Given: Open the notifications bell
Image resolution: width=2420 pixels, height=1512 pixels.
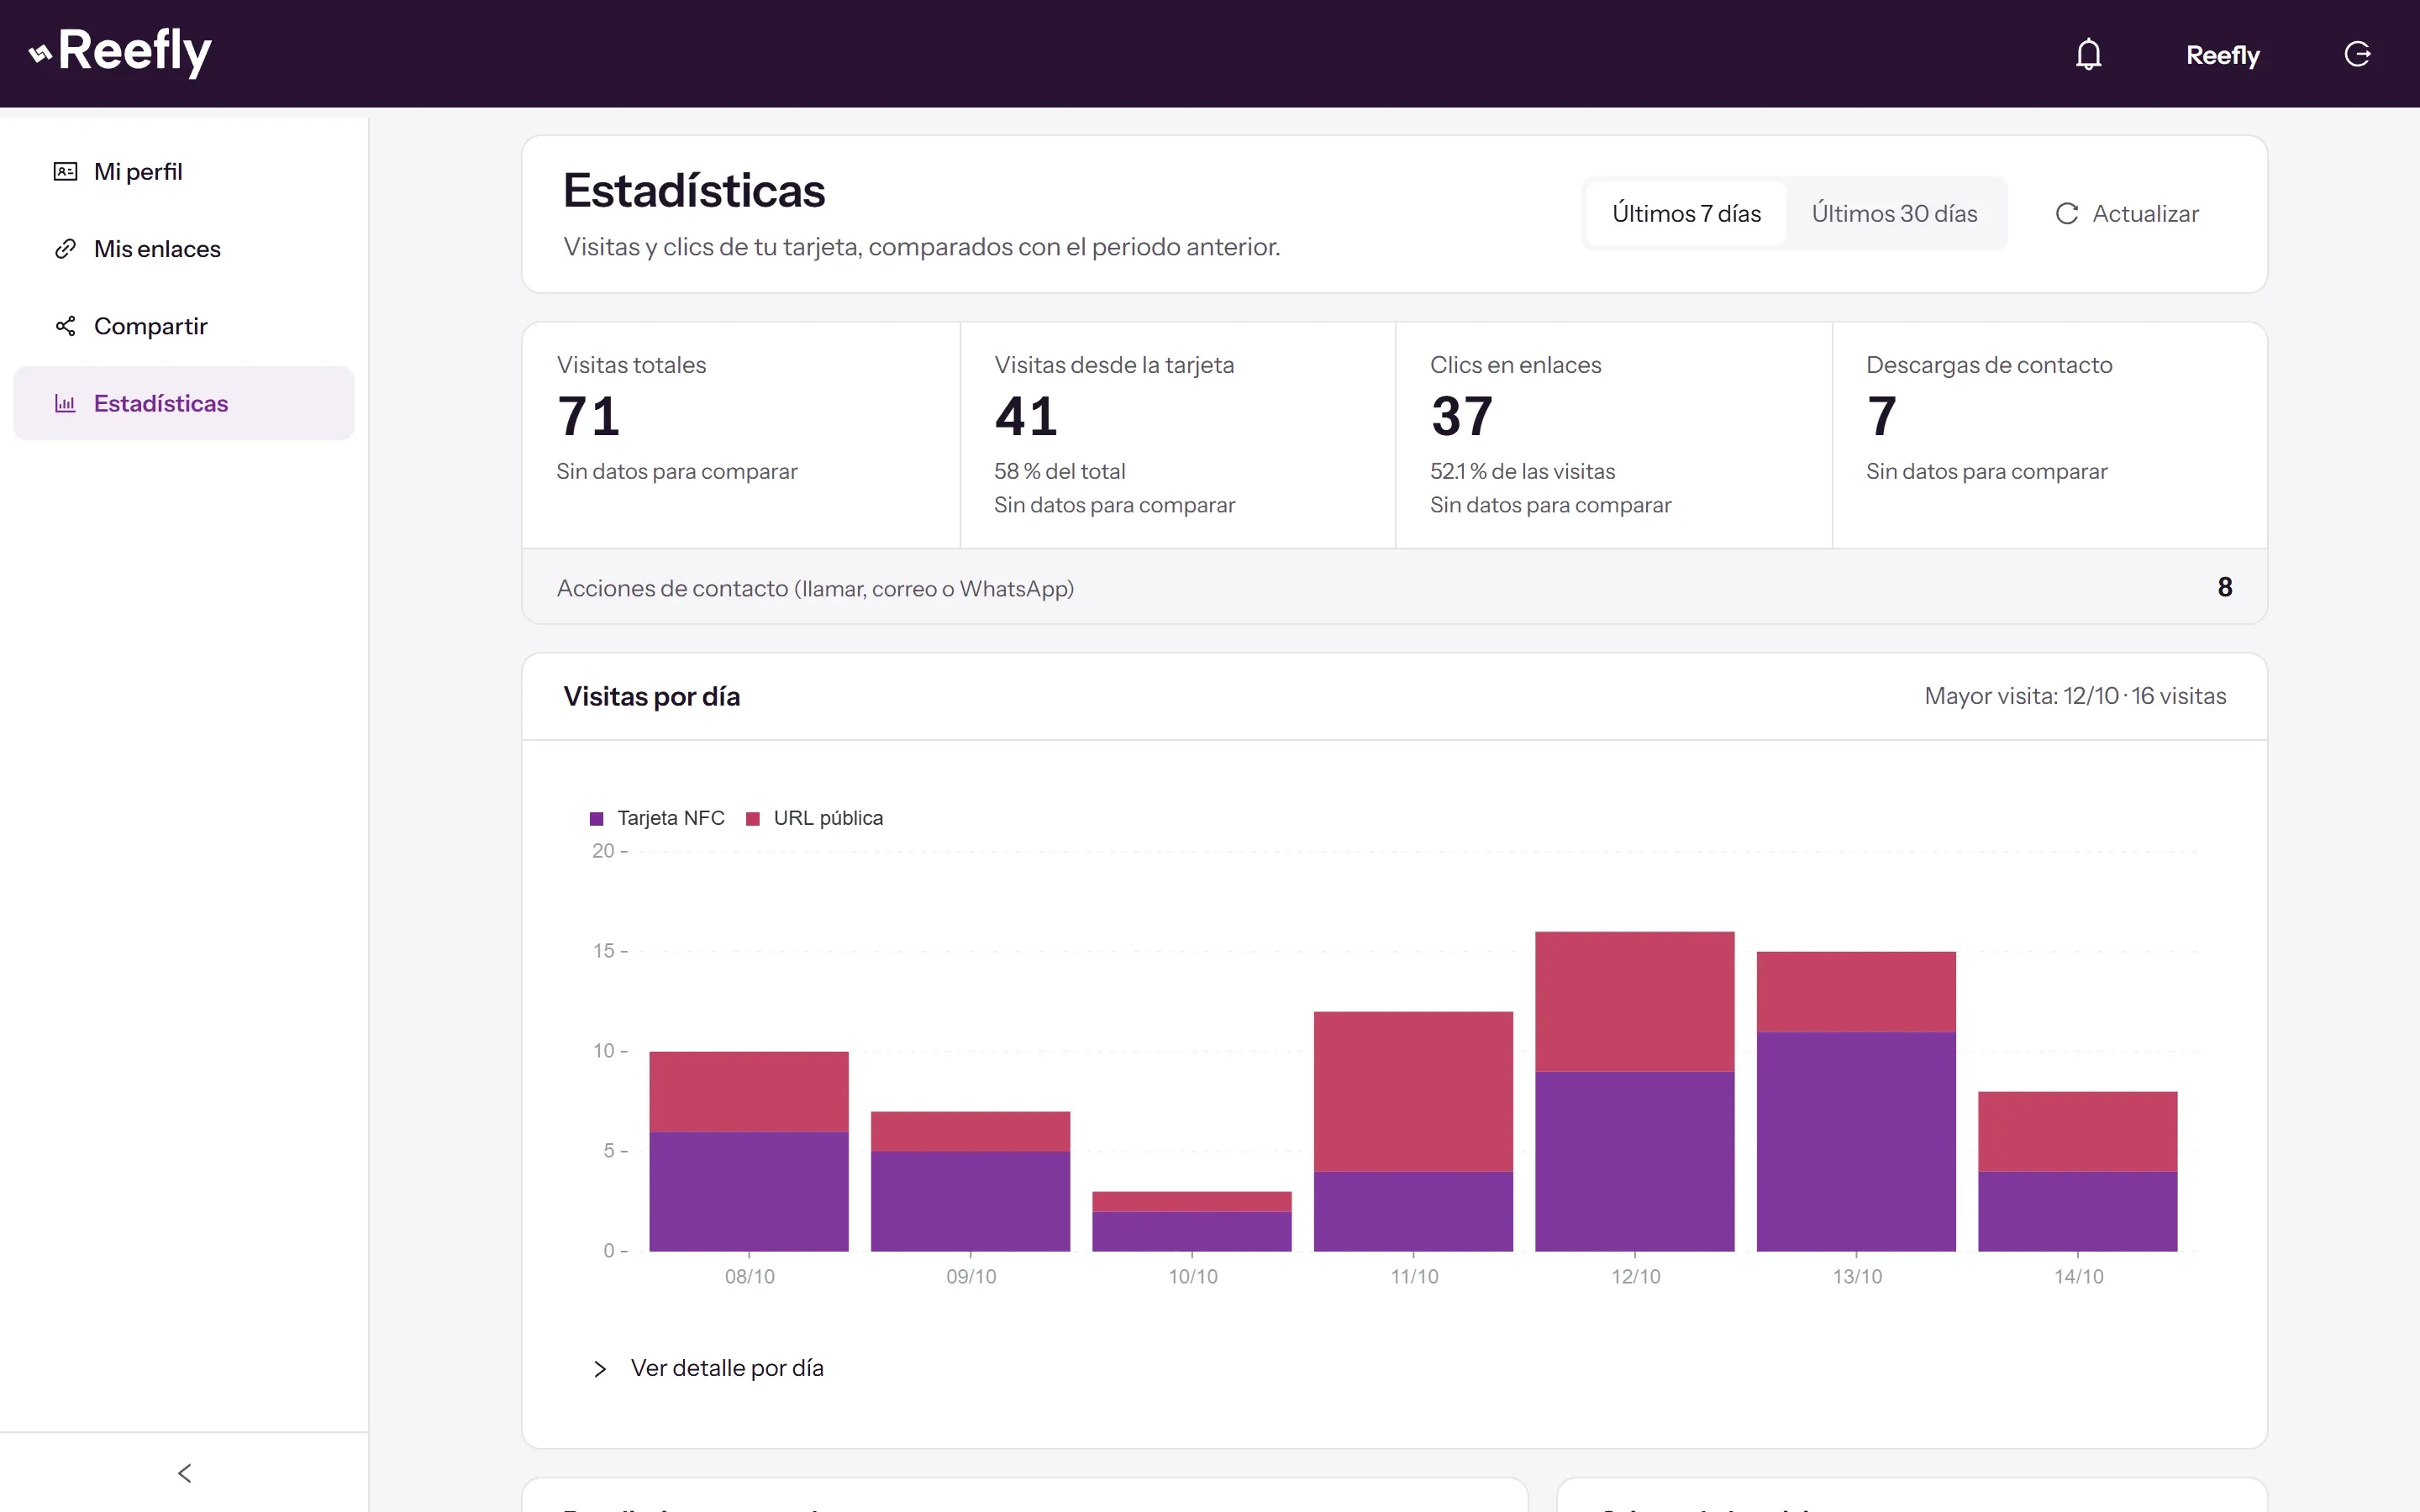Looking at the screenshot, I should point(2088,54).
